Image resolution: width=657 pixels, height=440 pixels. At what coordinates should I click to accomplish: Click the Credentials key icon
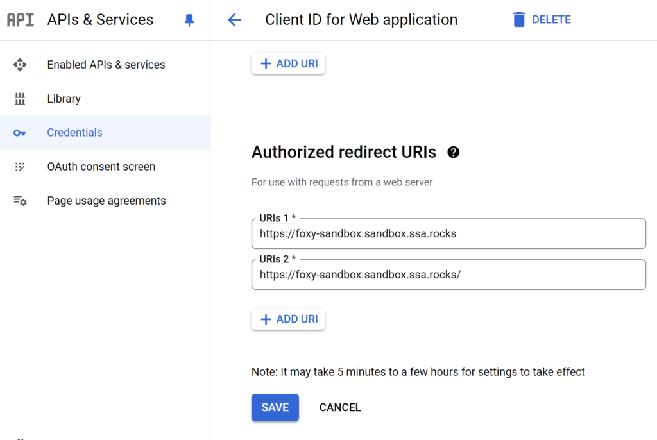20,133
